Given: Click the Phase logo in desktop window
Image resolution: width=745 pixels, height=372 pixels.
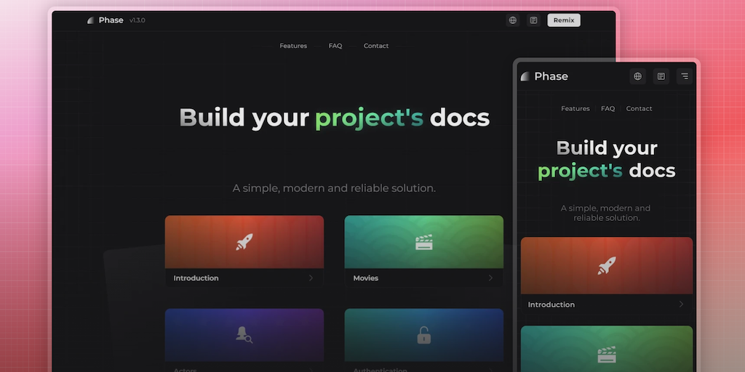Looking at the screenshot, I should pyautogui.click(x=105, y=20).
